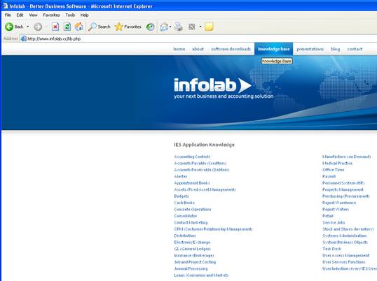Open the Distribution link
This screenshot has height=281, width=377.
(185, 236)
